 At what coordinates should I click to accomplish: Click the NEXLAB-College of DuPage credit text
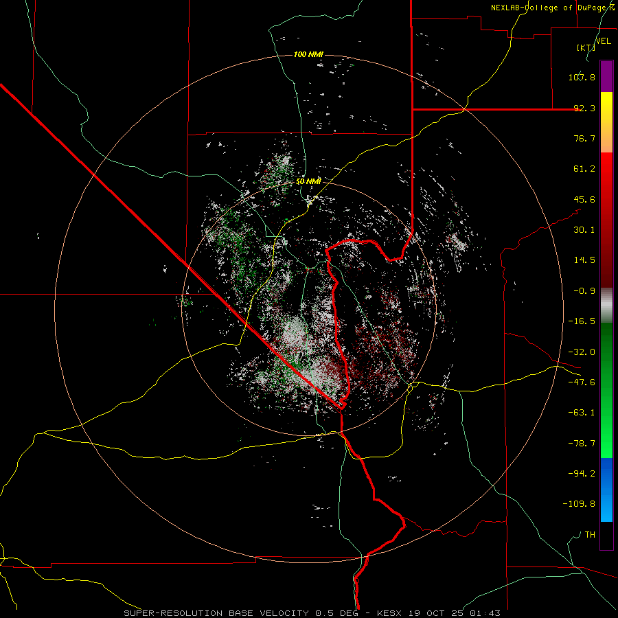(552, 8)
